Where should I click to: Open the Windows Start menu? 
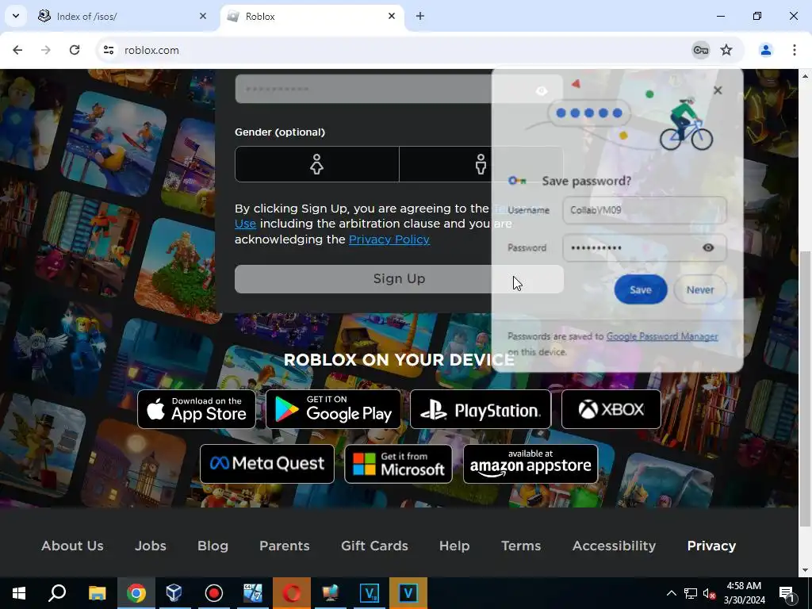[19, 593]
